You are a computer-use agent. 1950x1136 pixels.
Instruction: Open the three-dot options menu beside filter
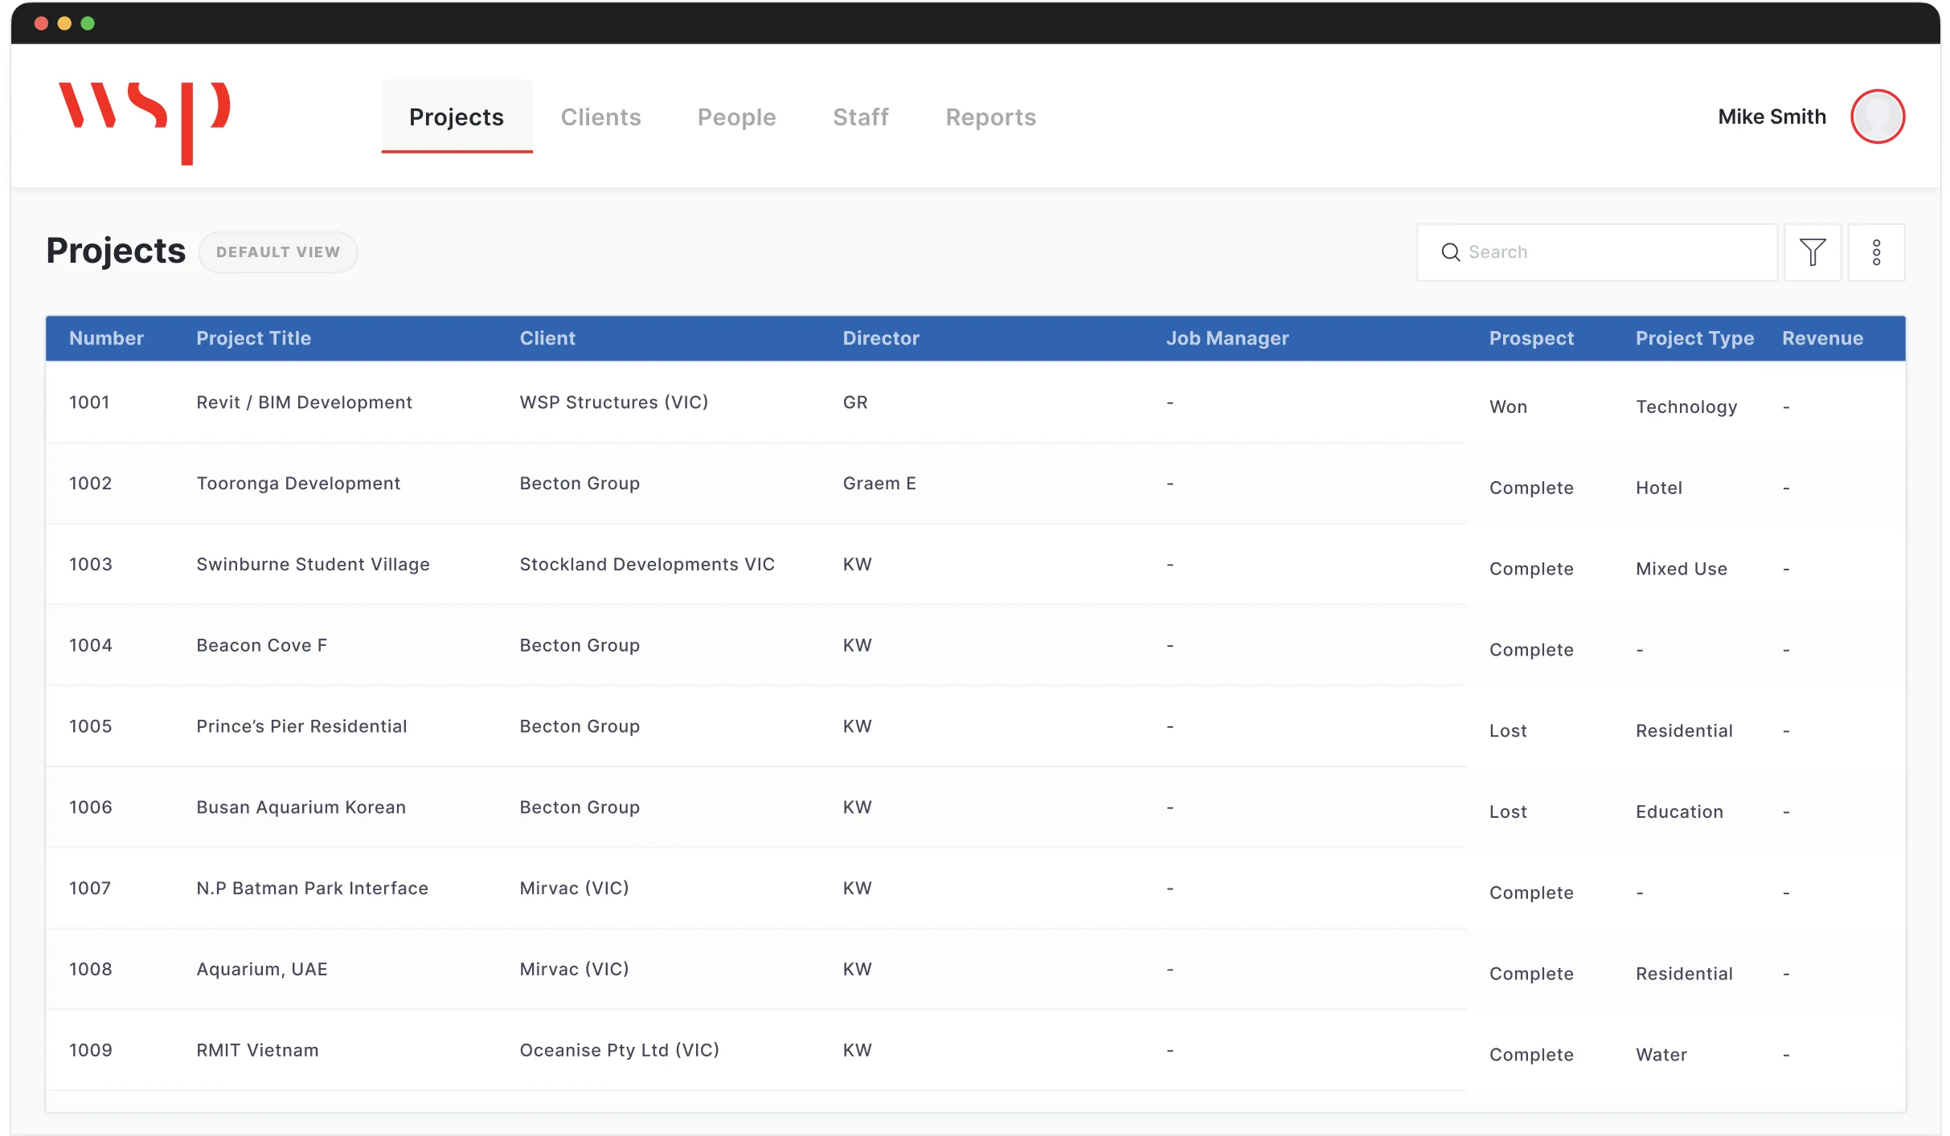1877,251
